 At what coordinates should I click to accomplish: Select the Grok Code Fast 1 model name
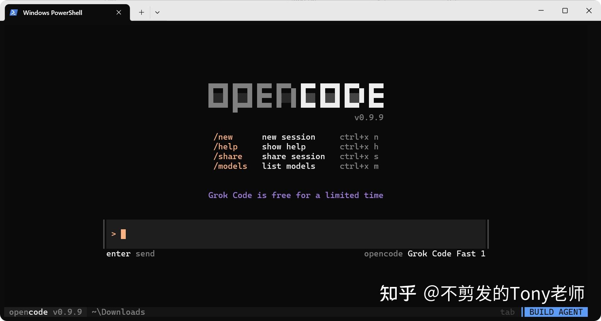tap(446, 254)
